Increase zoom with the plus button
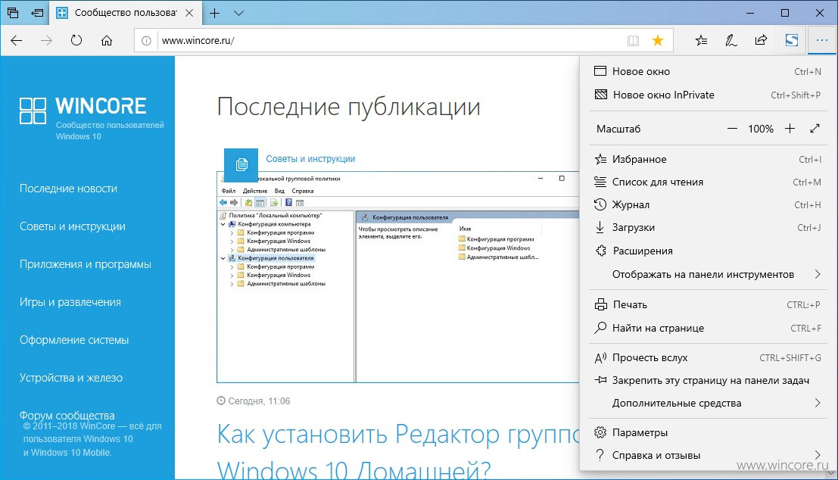Screen dimensions: 838x480 point(790,129)
